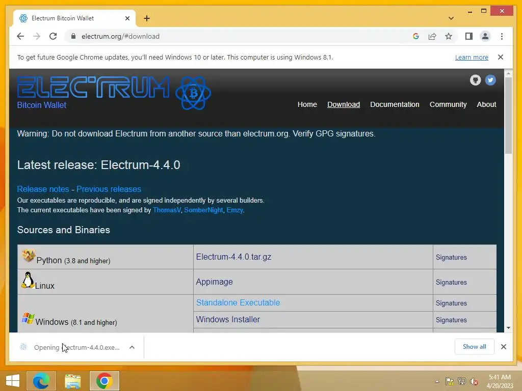Click the Electrum atom Bitcoin logo
The image size is (522, 391).
[x=193, y=93]
